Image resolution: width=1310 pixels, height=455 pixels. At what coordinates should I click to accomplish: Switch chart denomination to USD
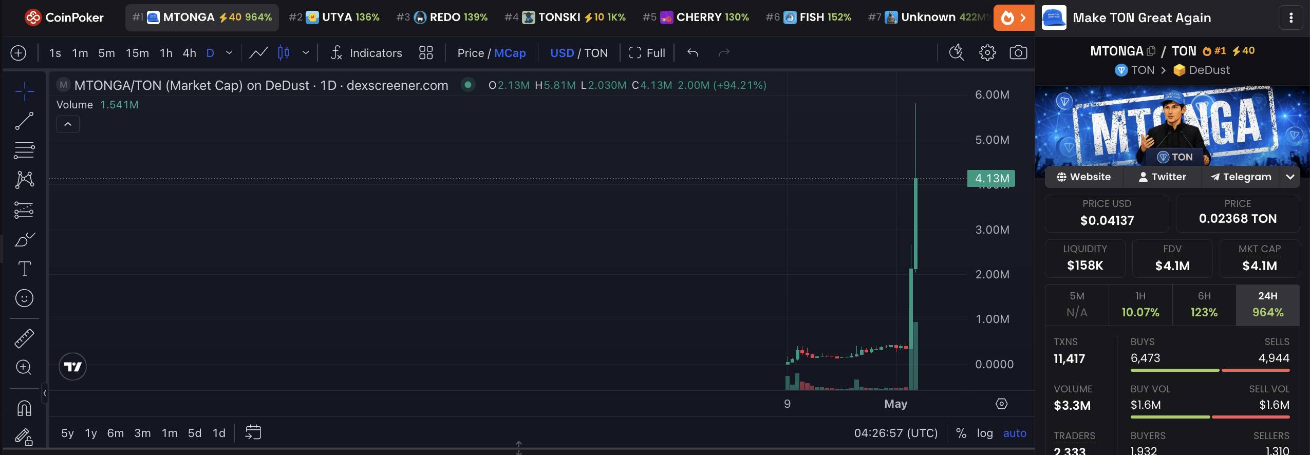(562, 53)
